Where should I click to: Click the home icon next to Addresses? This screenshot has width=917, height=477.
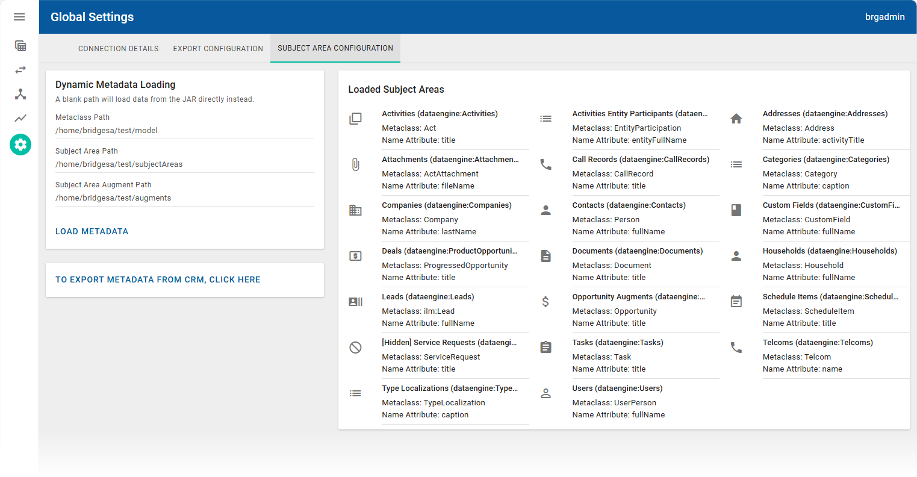[x=736, y=119]
